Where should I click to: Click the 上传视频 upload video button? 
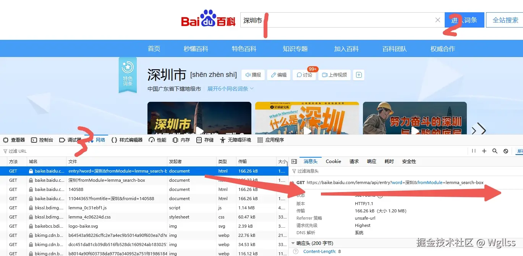[x=335, y=75]
